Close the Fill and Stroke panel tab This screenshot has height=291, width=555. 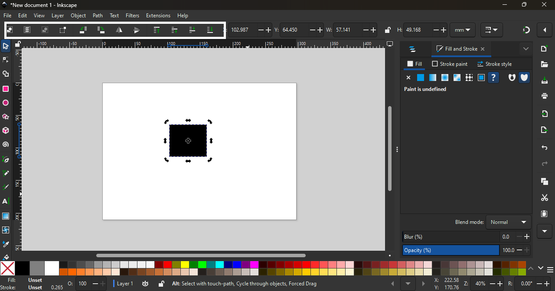483,49
